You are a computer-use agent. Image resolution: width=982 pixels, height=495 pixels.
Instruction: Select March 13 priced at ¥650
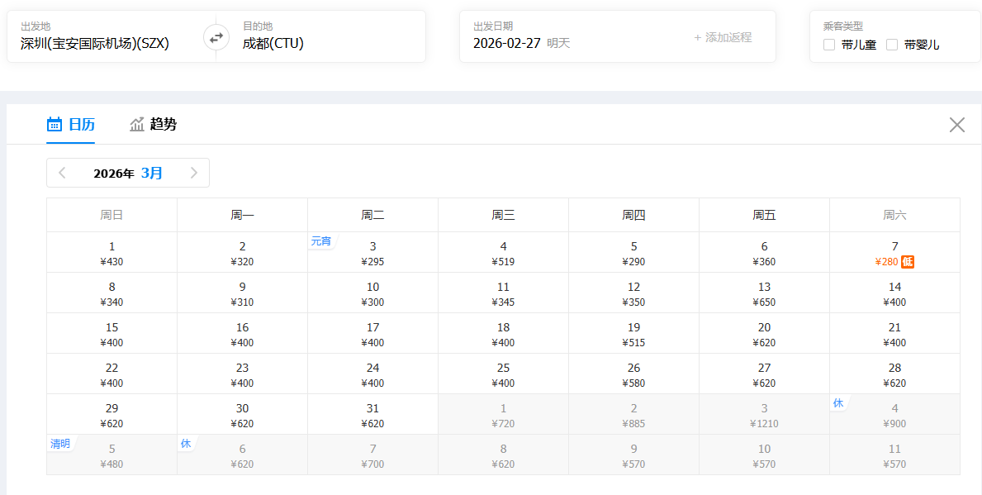click(x=764, y=293)
